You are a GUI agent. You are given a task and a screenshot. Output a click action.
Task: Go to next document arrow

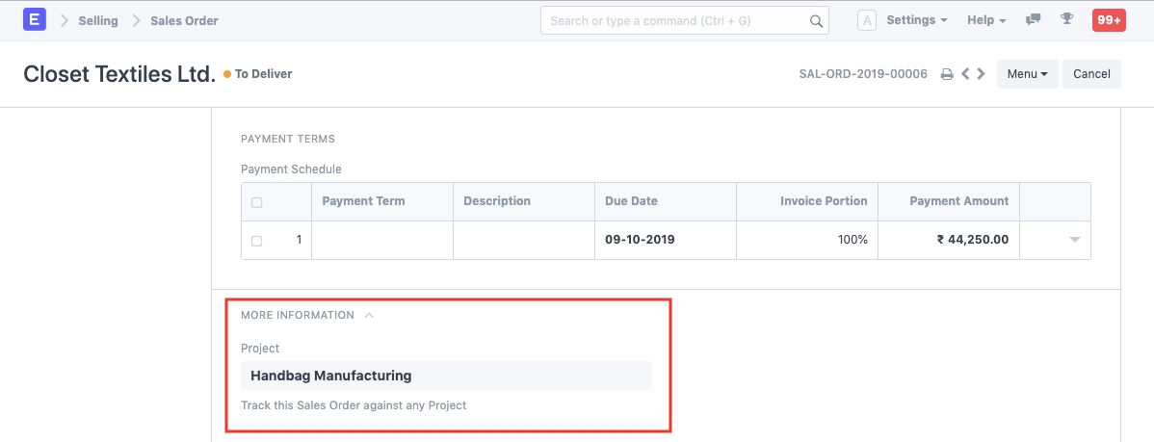click(x=981, y=74)
